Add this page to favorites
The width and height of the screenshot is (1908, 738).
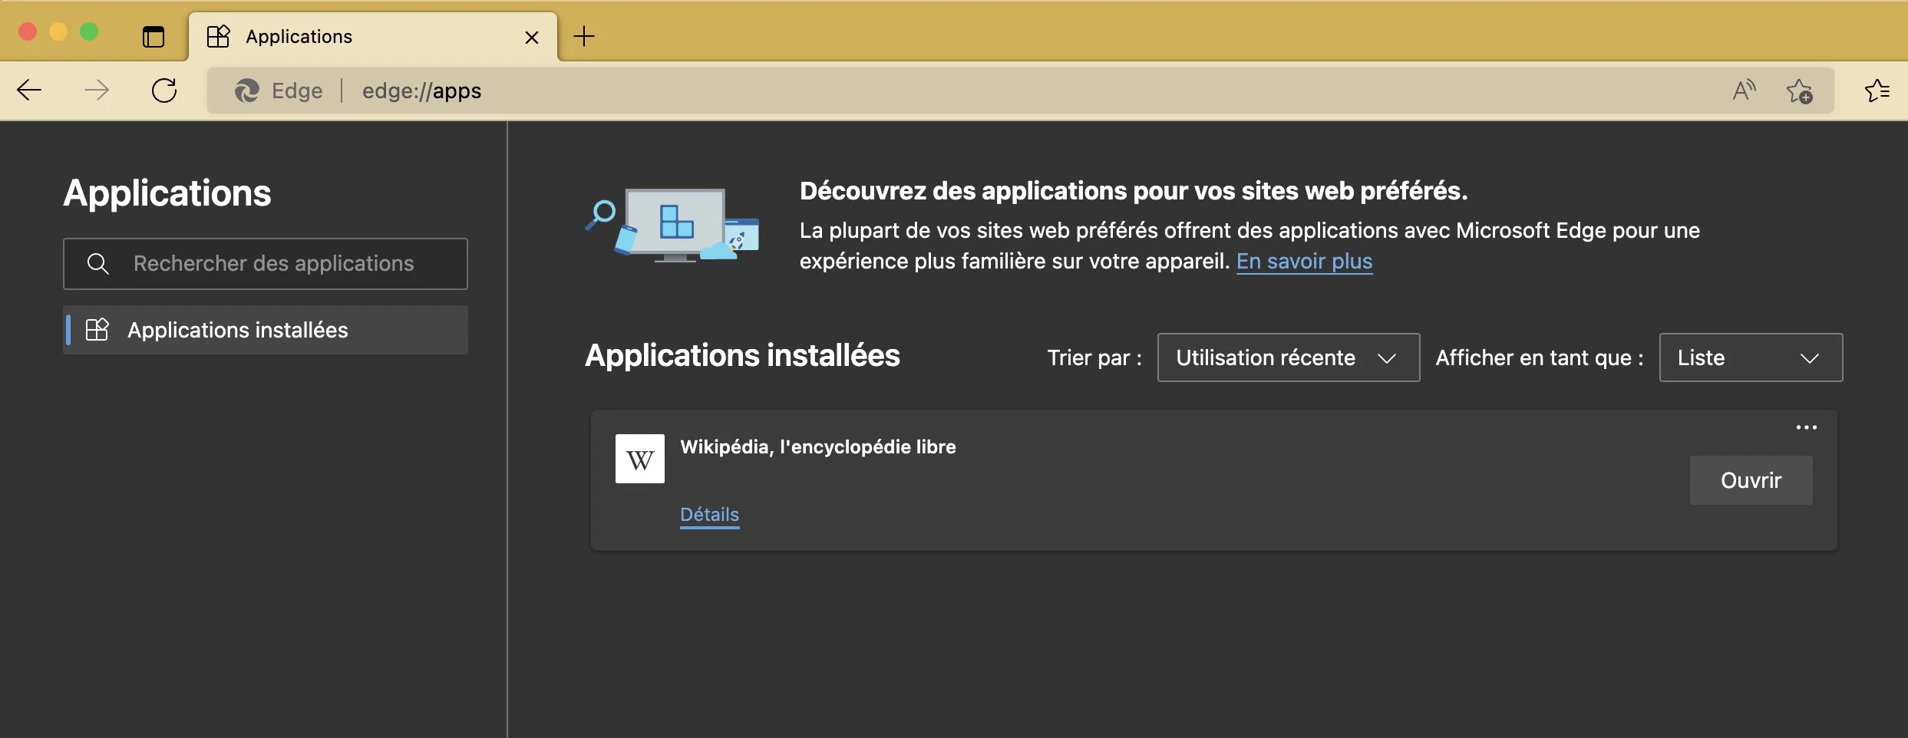[x=1800, y=91]
